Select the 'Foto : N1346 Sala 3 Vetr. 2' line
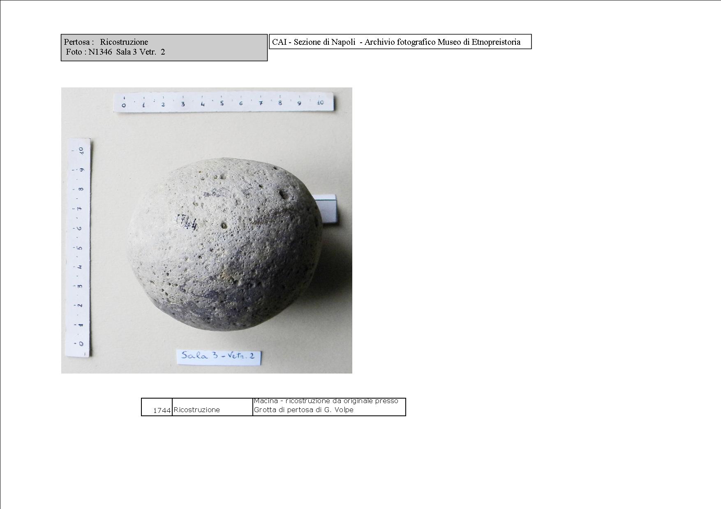721x509 pixels. pyautogui.click(x=116, y=52)
